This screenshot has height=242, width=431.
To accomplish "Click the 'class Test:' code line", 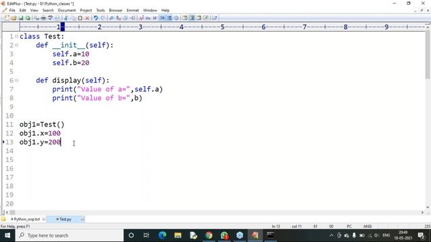I will coord(42,36).
